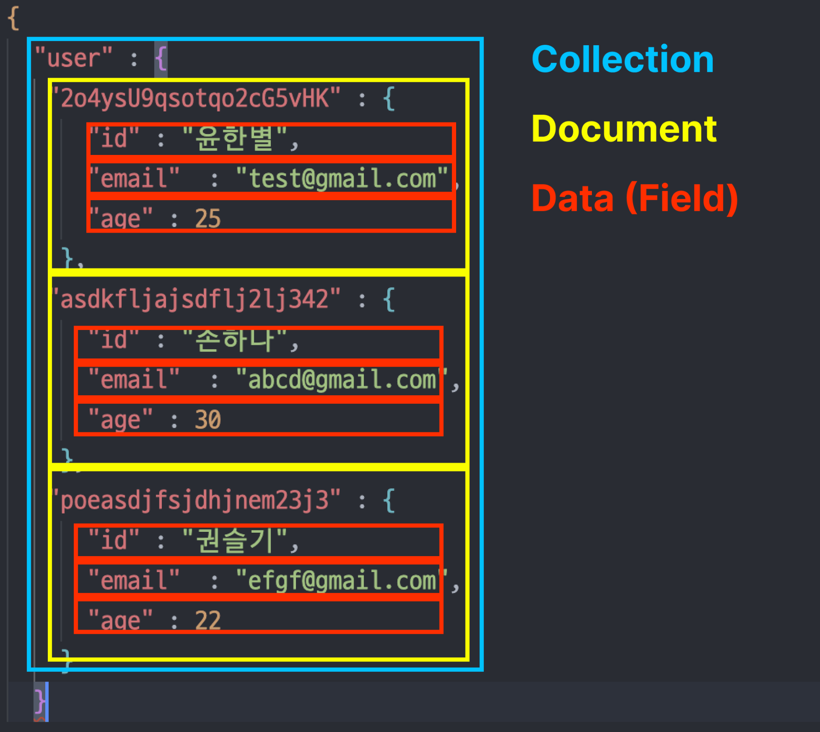The width and height of the screenshot is (820, 732).
Task: Click the id value "권슬기"
Action: (234, 541)
